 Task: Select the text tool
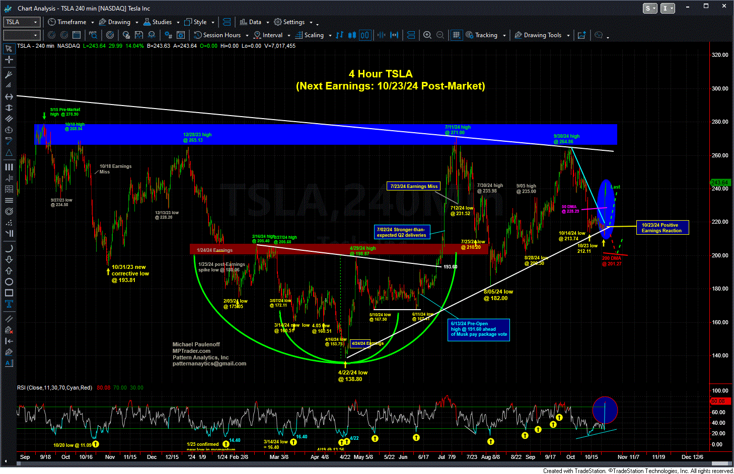point(9,304)
